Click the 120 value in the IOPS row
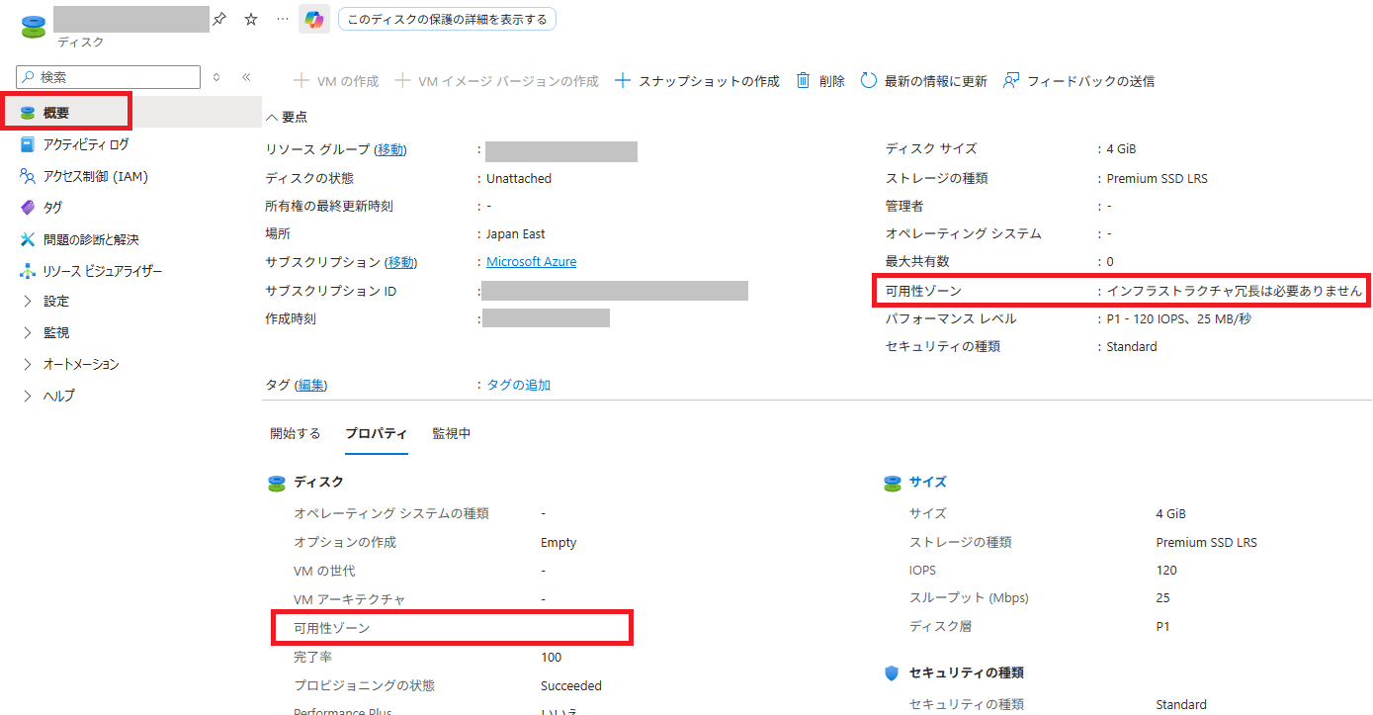 (1166, 571)
